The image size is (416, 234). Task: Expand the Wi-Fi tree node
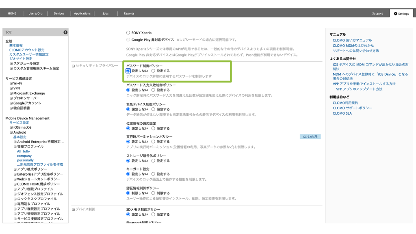(x=11, y=83)
